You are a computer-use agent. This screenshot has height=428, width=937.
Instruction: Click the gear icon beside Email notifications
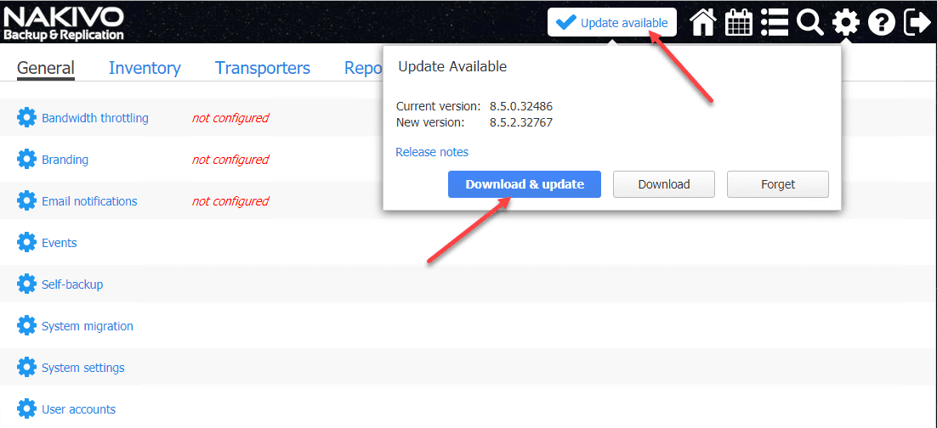click(26, 201)
